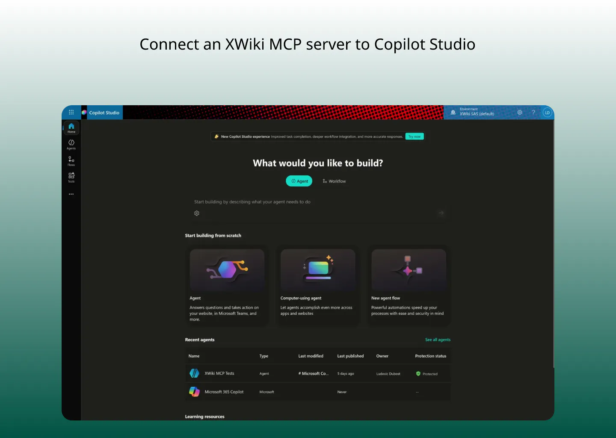Click the Never published cell

tap(342, 392)
